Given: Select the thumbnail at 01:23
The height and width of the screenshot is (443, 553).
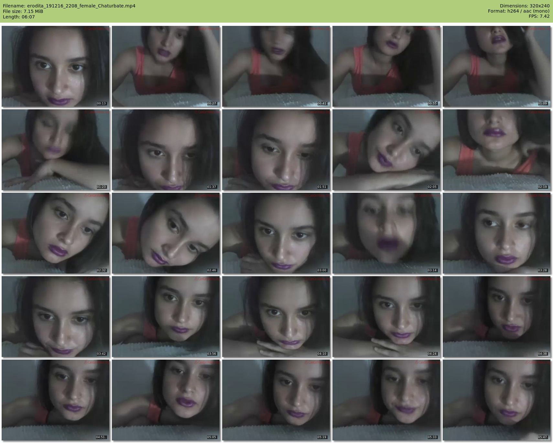Looking at the screenshot, I should [x=55, y=150].
